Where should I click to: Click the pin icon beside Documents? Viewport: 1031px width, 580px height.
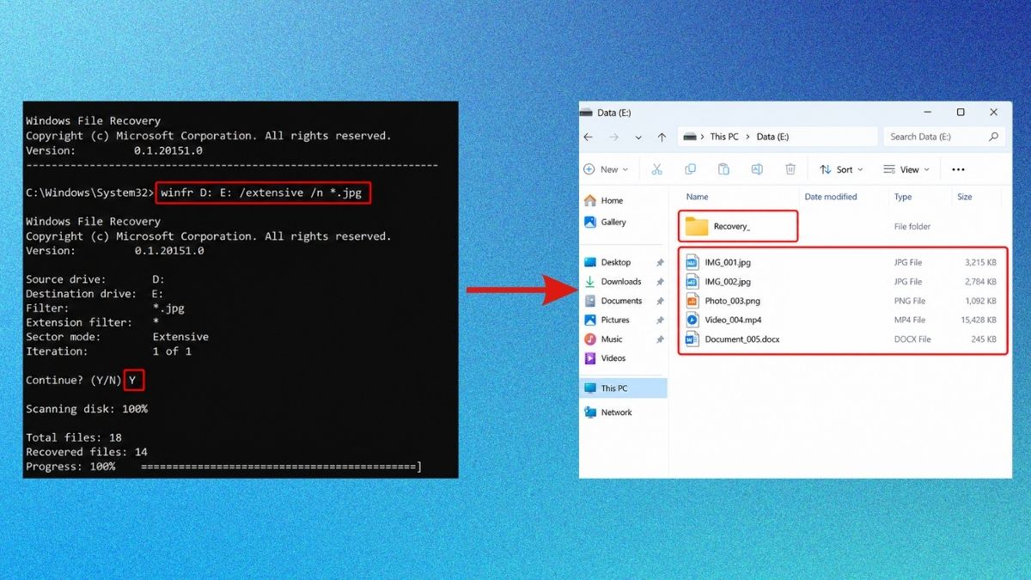(x=660, y=301)
